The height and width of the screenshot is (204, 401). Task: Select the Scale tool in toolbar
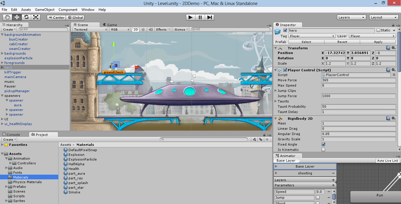tap(36, 17)
